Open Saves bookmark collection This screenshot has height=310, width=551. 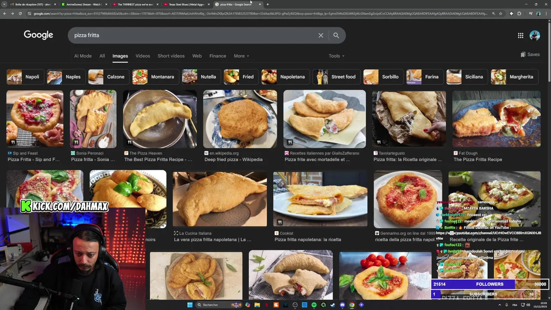pyautogui.click(x=529, y=55)
